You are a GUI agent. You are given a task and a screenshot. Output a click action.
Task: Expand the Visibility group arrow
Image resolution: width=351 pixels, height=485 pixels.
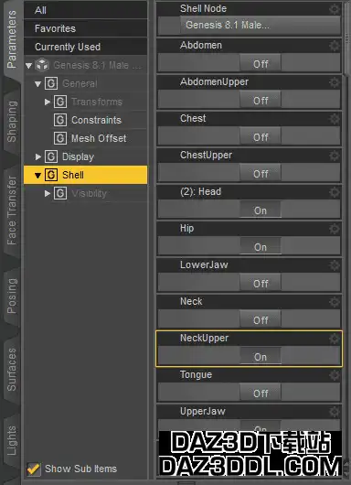point(48,193)
